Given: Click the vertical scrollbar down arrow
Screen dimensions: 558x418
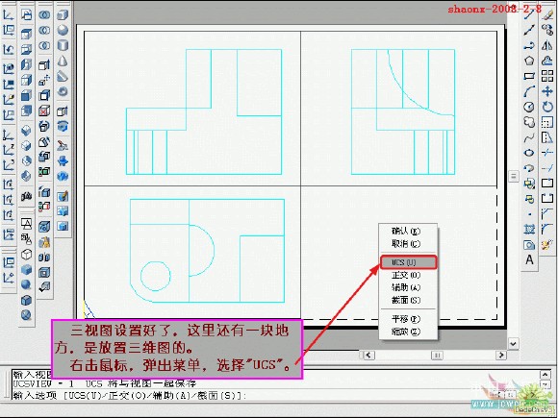Looking at the screenshot, I should pos(513,344).
